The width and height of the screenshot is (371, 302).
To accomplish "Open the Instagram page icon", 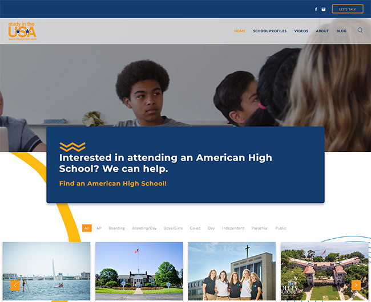I will tap(324, 9).
